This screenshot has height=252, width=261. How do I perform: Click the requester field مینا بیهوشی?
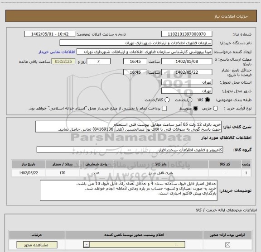point(144,52)
